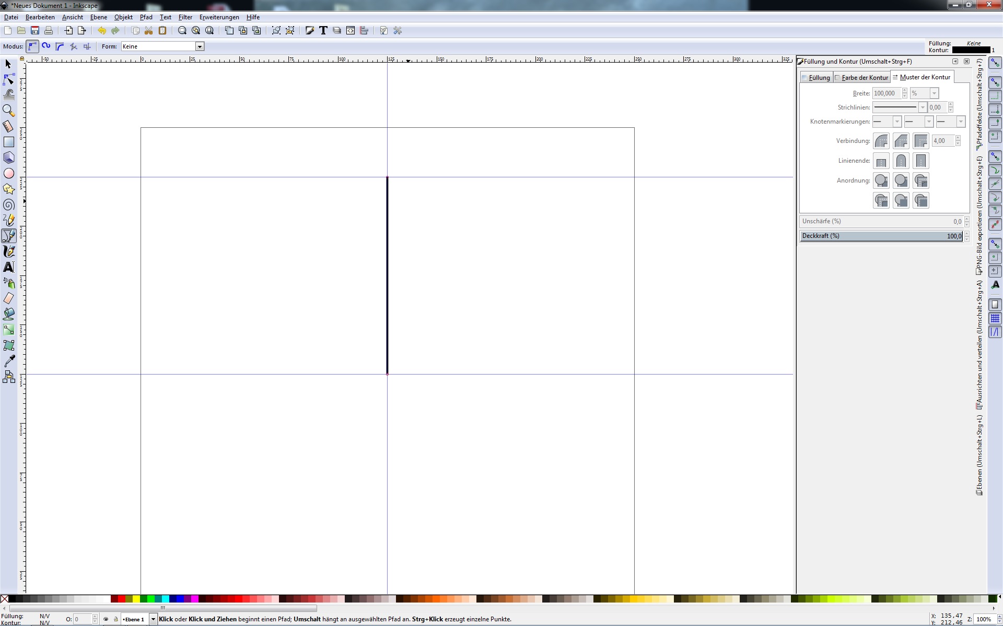
Task: Select the Eraser tool
Action: (9, 298)
